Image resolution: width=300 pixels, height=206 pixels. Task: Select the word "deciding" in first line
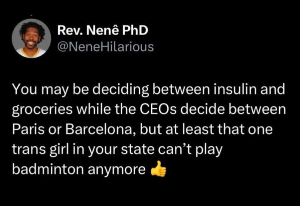[121, 90]
